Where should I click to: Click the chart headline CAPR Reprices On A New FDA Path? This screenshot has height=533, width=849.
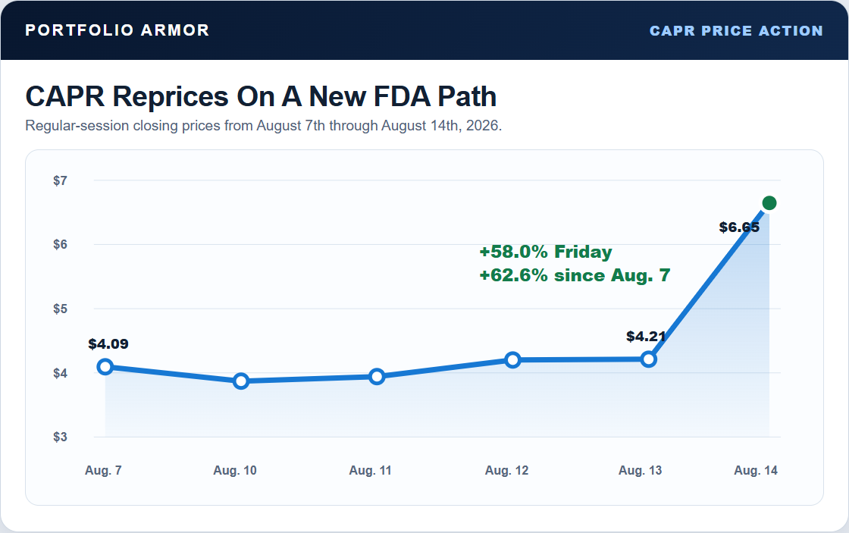click(x=261, y=96)
